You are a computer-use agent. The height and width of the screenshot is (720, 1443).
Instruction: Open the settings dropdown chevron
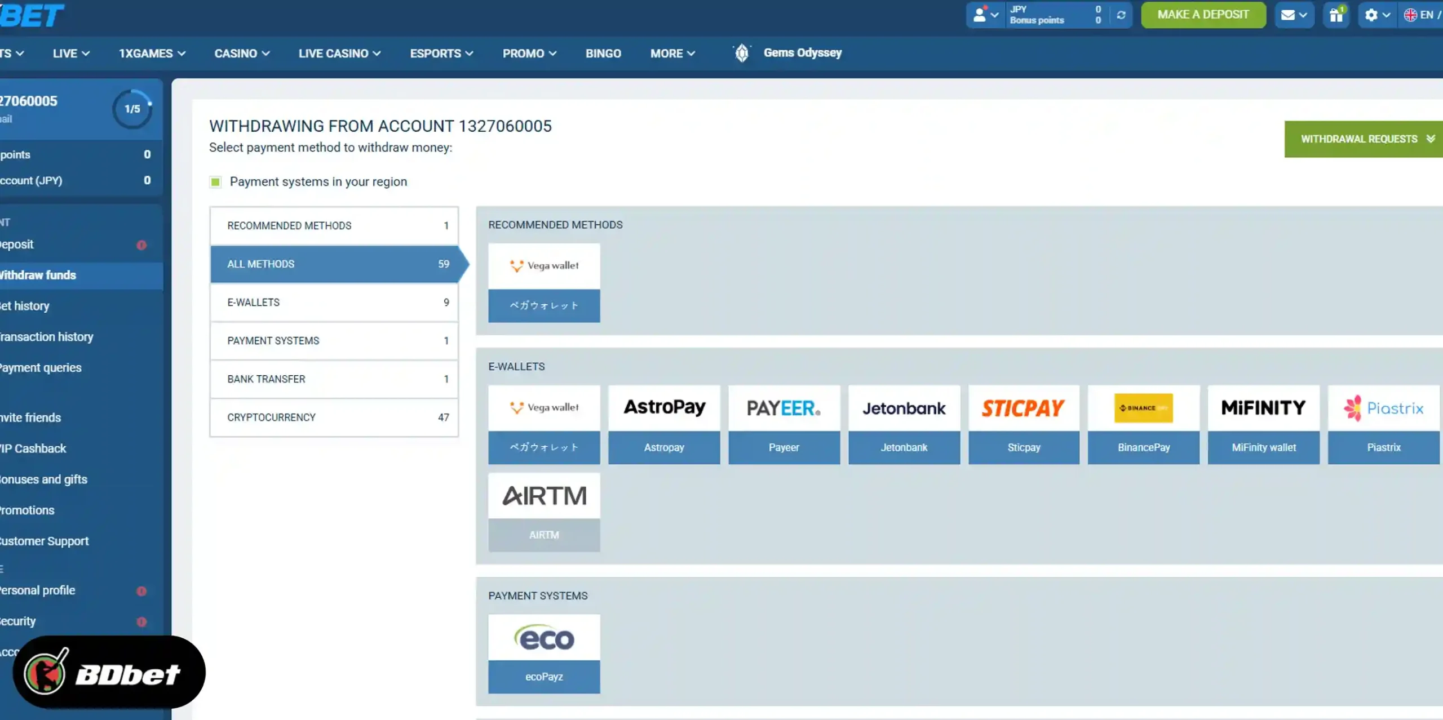tap(1386, 15)
